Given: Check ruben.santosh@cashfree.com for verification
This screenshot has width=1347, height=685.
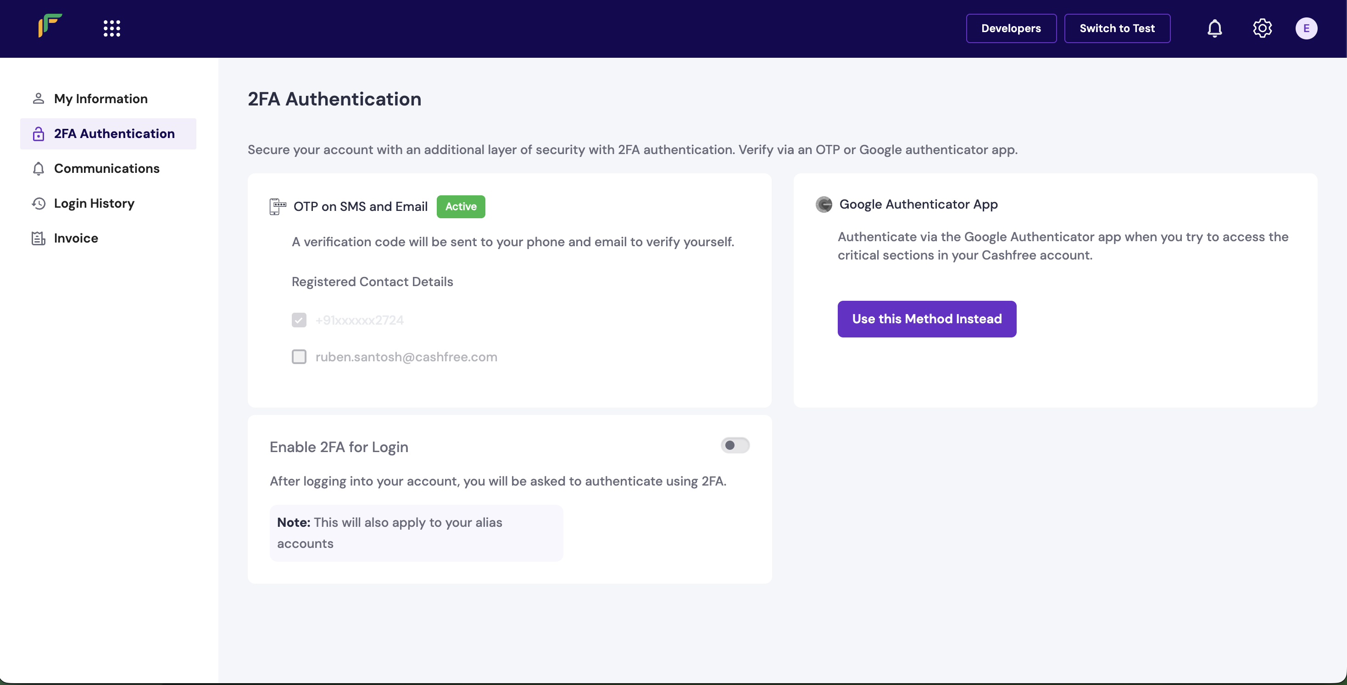Looking at the screenshot, I should [x=299, y=357].
